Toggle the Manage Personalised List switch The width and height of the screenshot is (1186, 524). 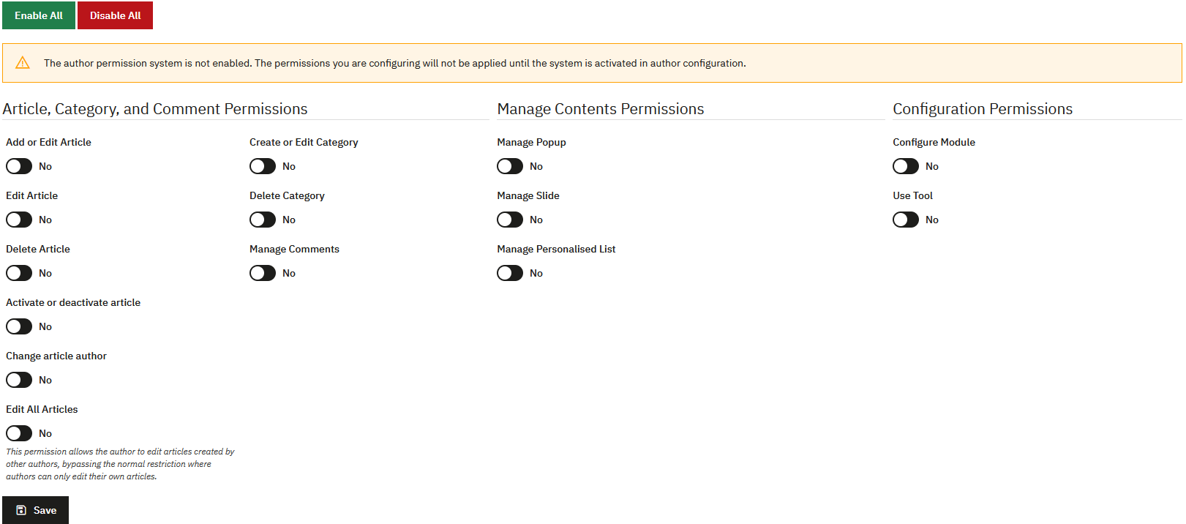tap(510, 273)
